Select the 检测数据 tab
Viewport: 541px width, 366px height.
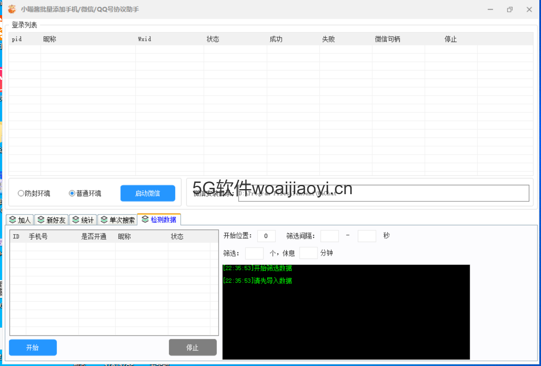[159, 219]
